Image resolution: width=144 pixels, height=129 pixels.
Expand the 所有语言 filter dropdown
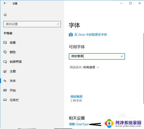click(x=91, y=67)
